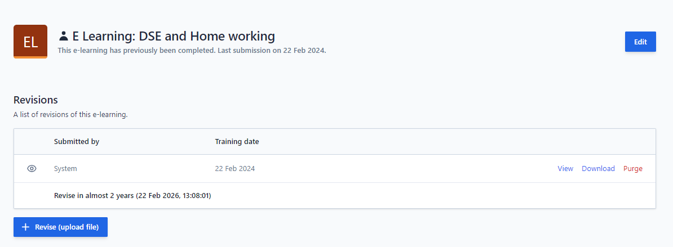Click the Revisions section heading
The width and height of the screenshot is (673, 247).
click(36, 100)
